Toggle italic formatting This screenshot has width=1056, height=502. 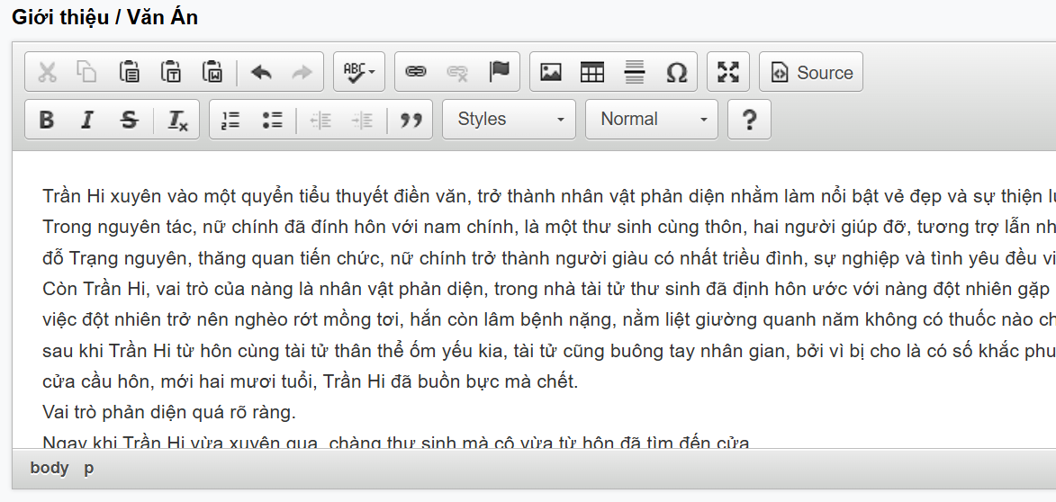pyautogui.click(x=87, y=120)
